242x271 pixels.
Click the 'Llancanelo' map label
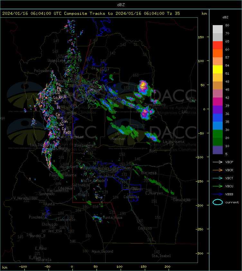tap(65, 220)
